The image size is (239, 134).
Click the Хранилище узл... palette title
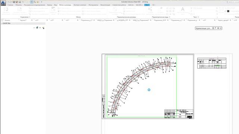[x=204, y=28]
